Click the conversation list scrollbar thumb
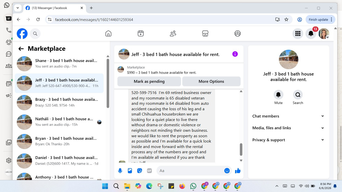 click(x=108, y=83)
